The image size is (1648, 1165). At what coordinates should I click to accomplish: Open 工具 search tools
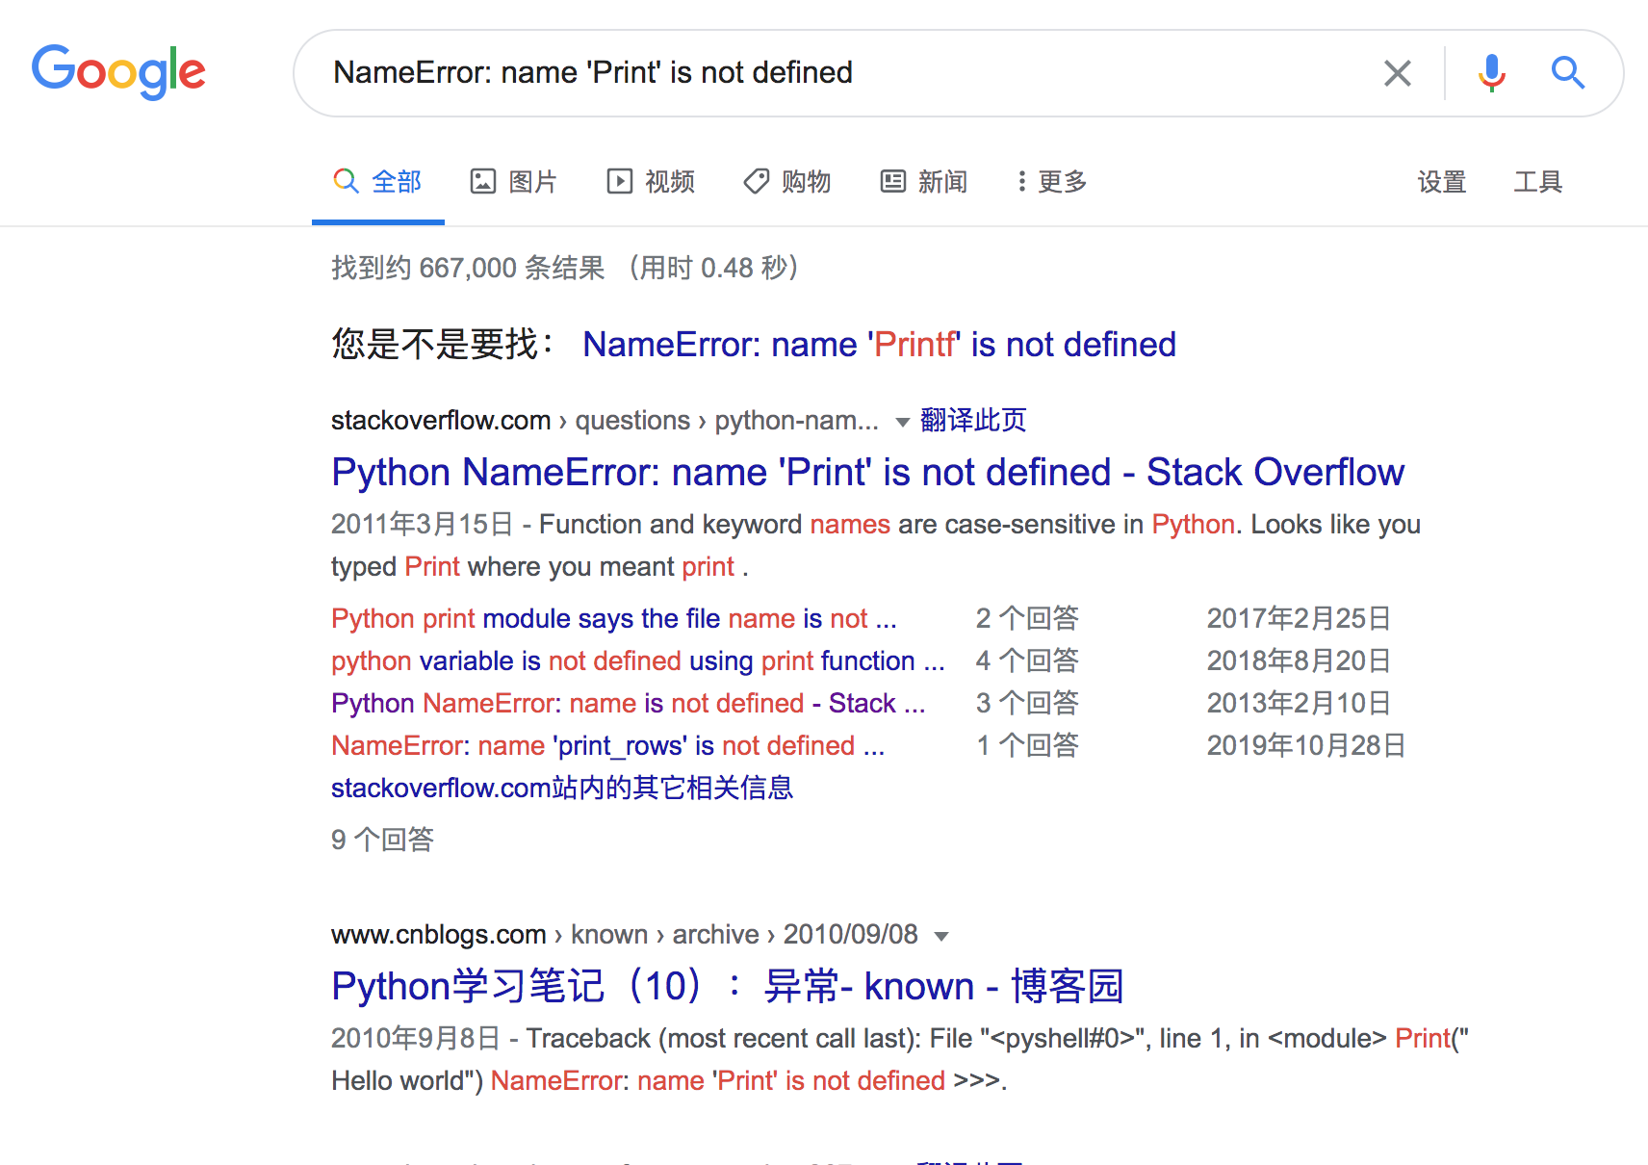pos(1537,181)
